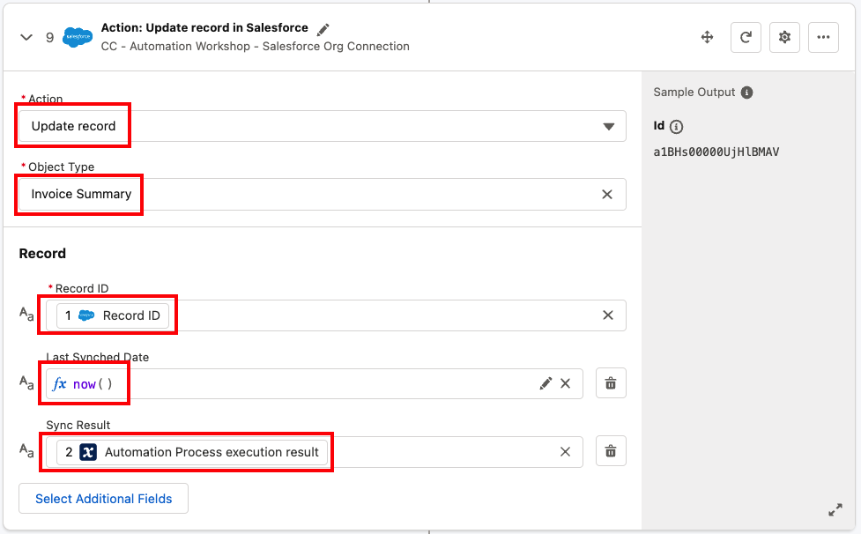Open the Action dropdown arrow
Screen dimensions: 861x534
[x=608, y=127]
